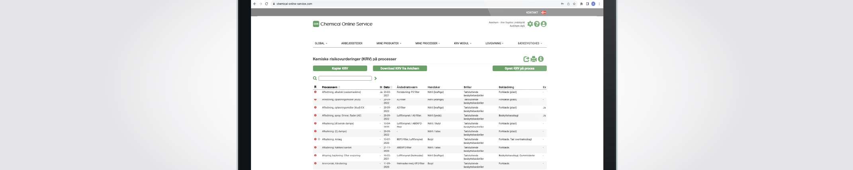Screen dimensions: 853x170
Task: Click the export share icon
Action: coord(526,59)
